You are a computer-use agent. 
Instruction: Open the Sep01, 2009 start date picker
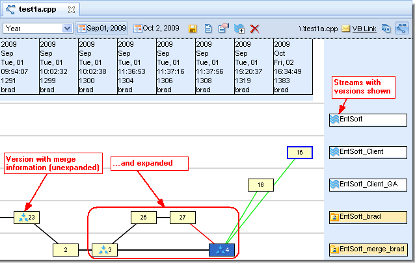pos(101,29)
